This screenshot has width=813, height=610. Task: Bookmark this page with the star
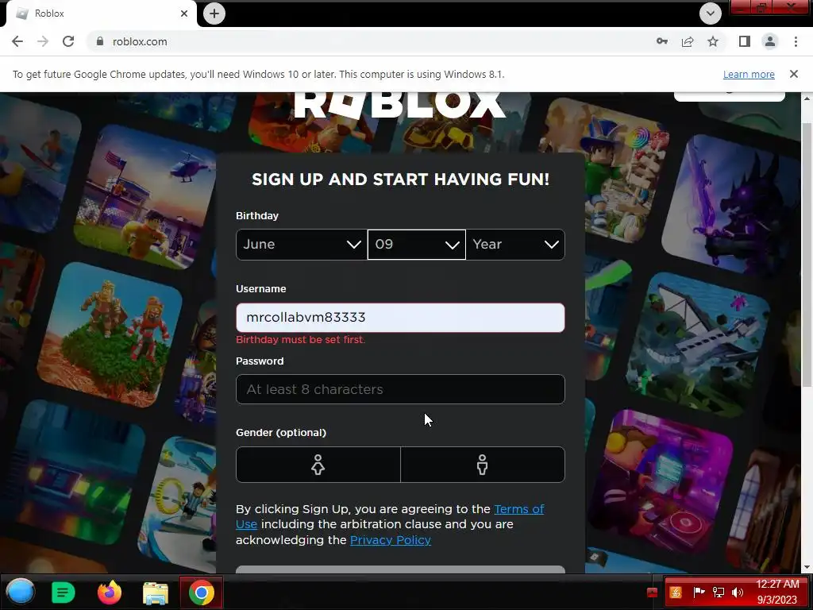713,41
